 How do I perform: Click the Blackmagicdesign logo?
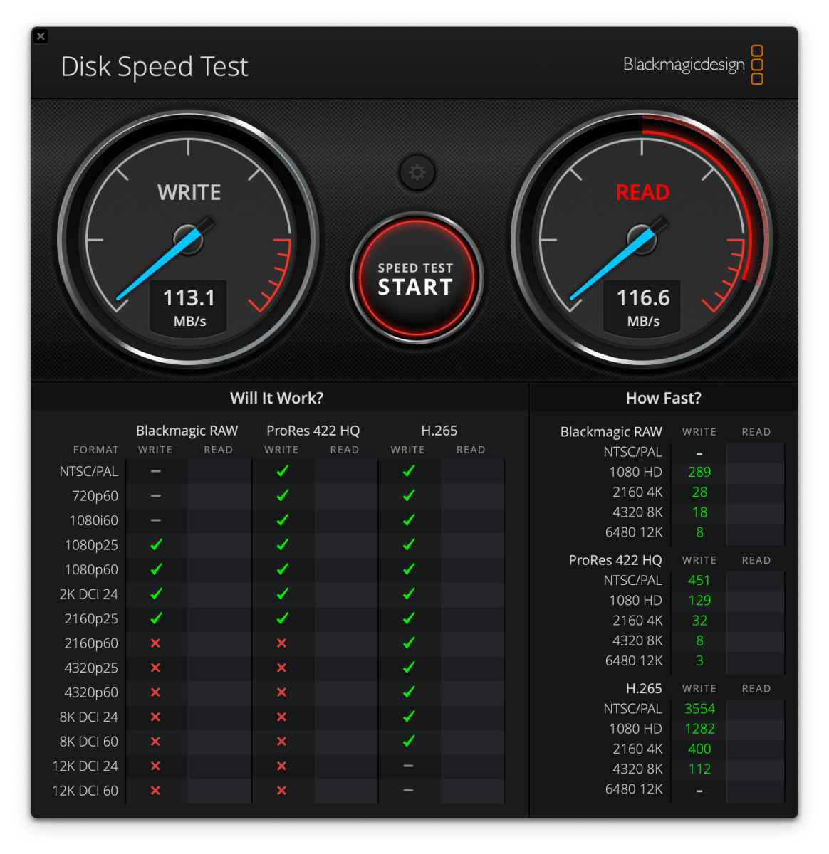tap(693, 65)
